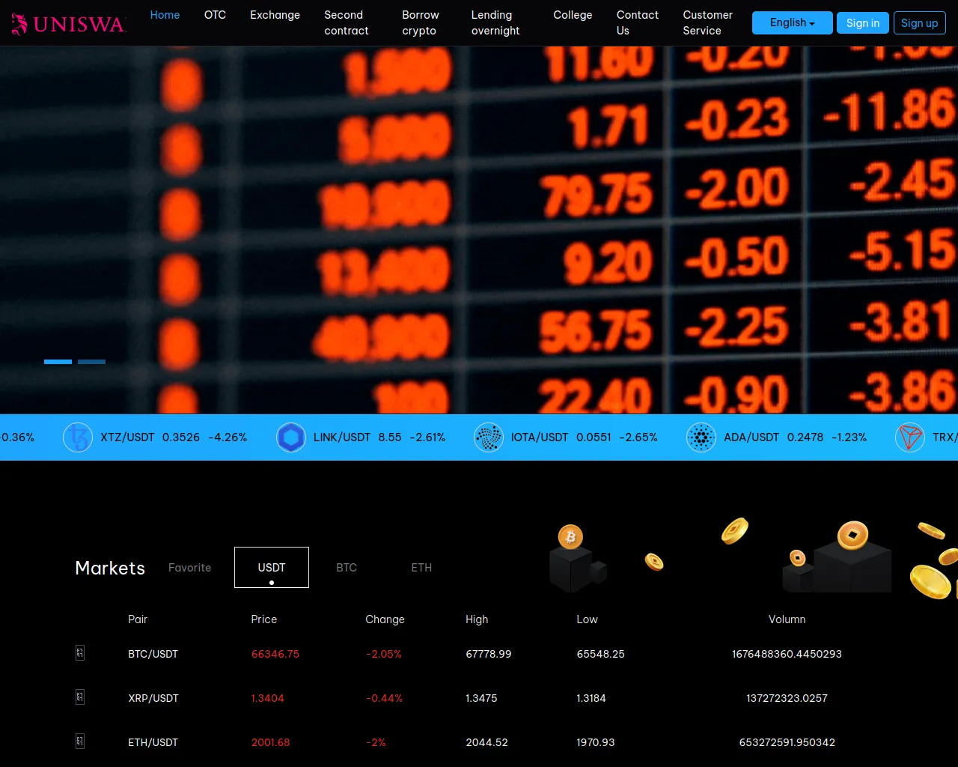958x767 pixels.
Task: Switch to the Favorite markets tab
Action: (190, 568)
